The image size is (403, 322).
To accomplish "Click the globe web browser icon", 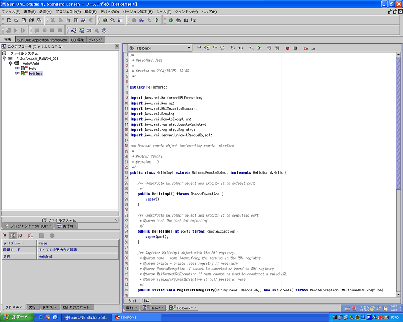I will pos(105,20).
